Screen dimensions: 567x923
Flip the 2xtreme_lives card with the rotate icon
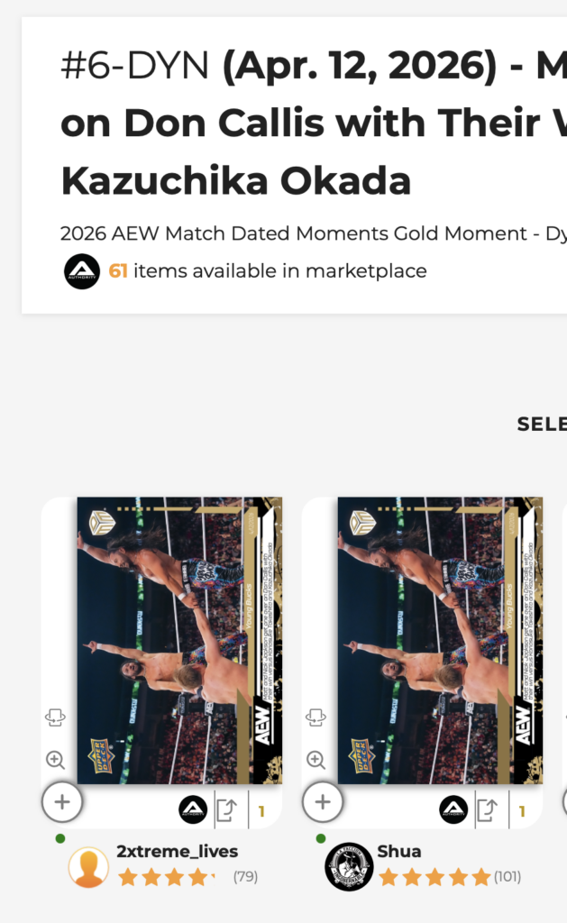click(55, 717)
